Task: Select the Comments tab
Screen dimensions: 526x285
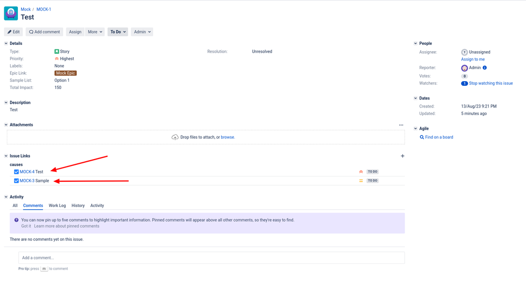Action: click(33, 205)
